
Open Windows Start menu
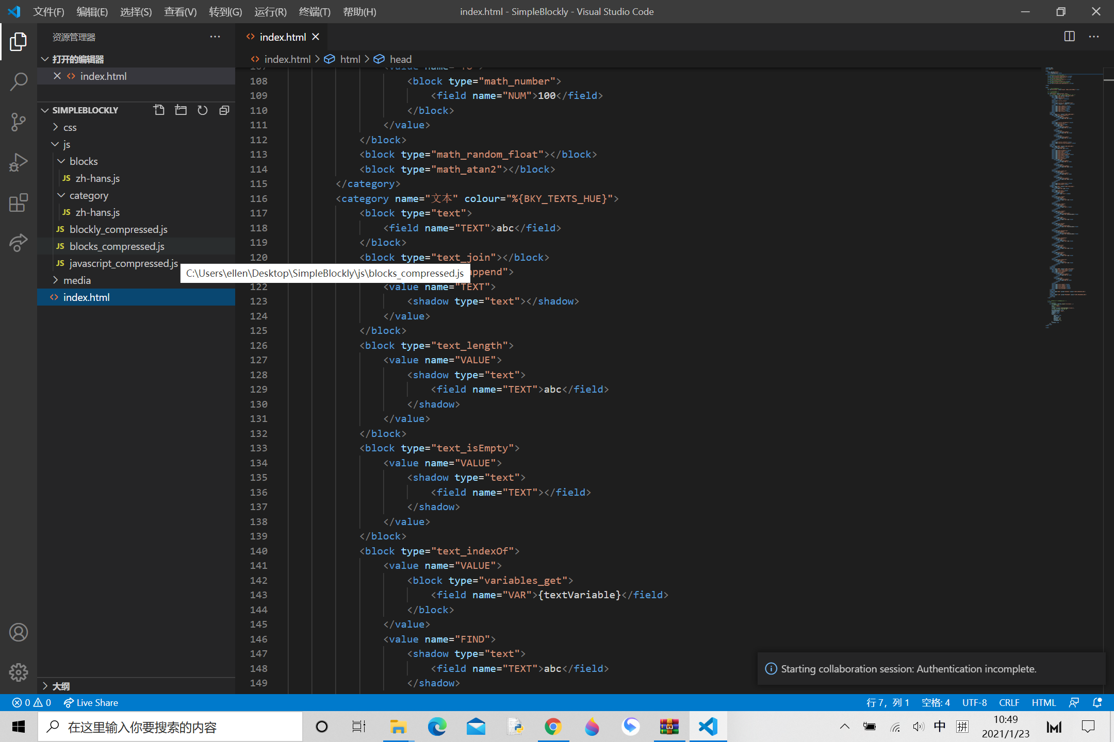pyautogui.click(x=19, y=727)
